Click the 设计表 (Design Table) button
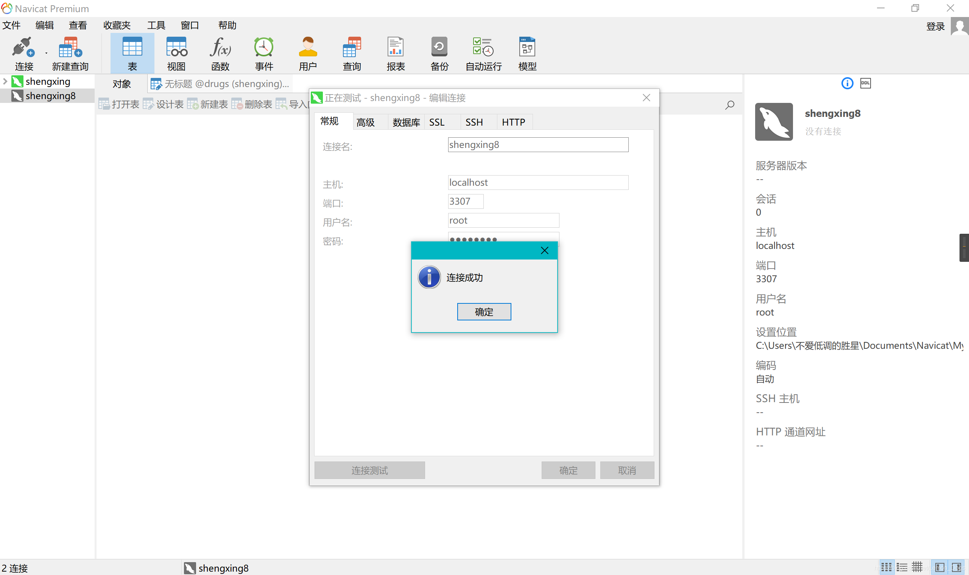The image size is (969, 575). click(163, 104)
